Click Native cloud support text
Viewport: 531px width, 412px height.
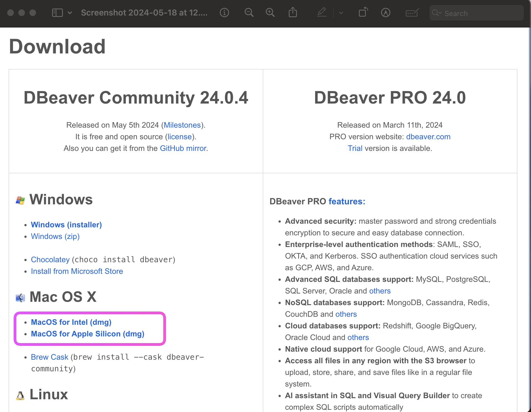[x=323, y=349]
